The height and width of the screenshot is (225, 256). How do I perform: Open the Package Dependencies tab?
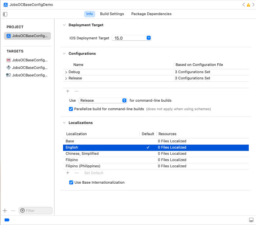pyautogui.click(x=151, y=14)
